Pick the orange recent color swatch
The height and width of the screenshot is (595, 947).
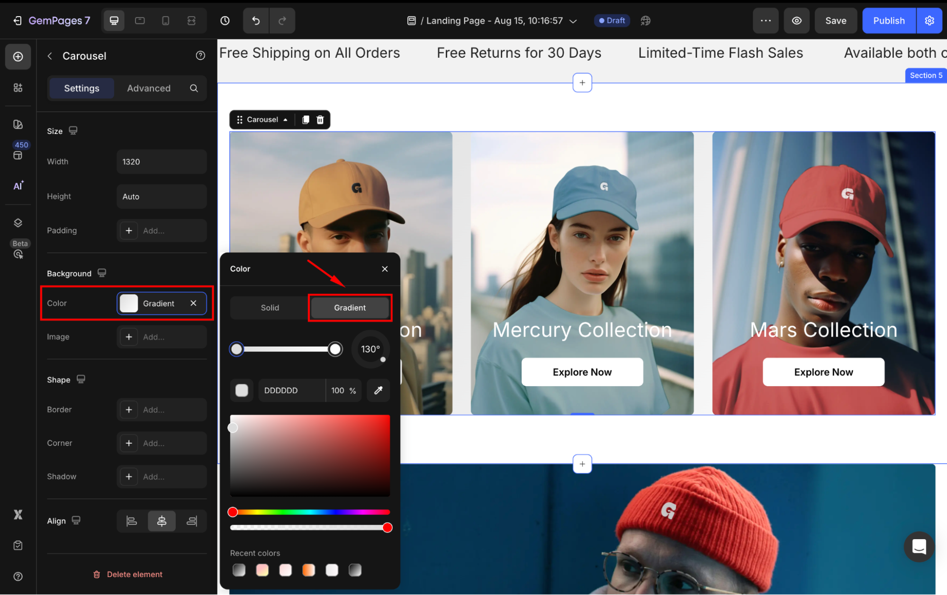(x=308, y=570)
